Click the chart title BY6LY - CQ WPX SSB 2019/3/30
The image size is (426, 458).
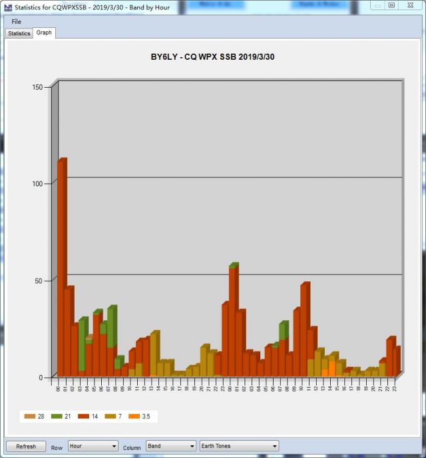213,57
